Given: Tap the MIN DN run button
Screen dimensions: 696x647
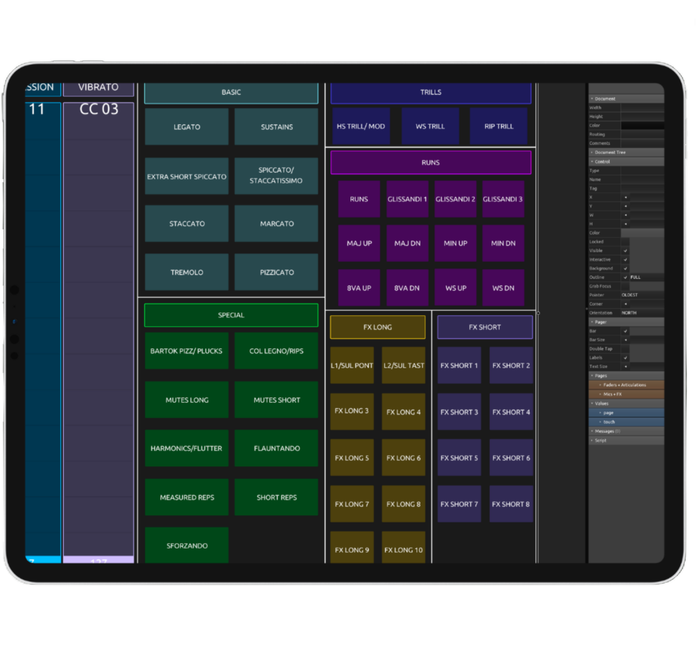Looking at the screenshot, I should point(503,243).
